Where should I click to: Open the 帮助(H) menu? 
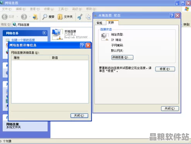(91, 9)
